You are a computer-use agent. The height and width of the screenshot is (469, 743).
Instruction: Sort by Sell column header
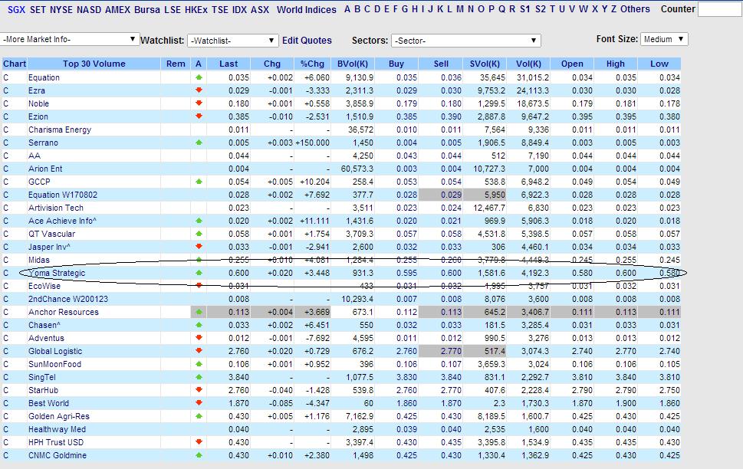[x=441, y=64]
